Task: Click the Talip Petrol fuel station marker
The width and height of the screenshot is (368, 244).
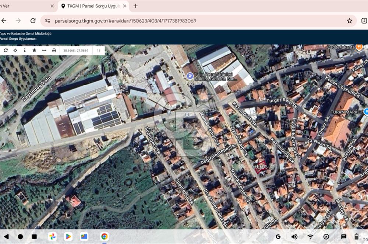Action: [190, 76]
